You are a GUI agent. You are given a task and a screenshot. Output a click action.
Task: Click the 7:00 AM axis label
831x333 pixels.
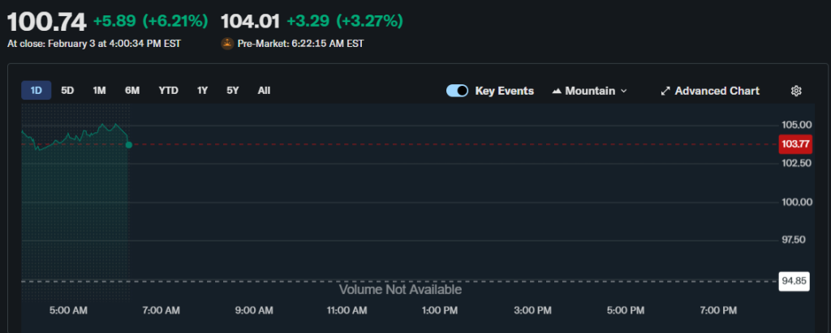coord(161,311)
